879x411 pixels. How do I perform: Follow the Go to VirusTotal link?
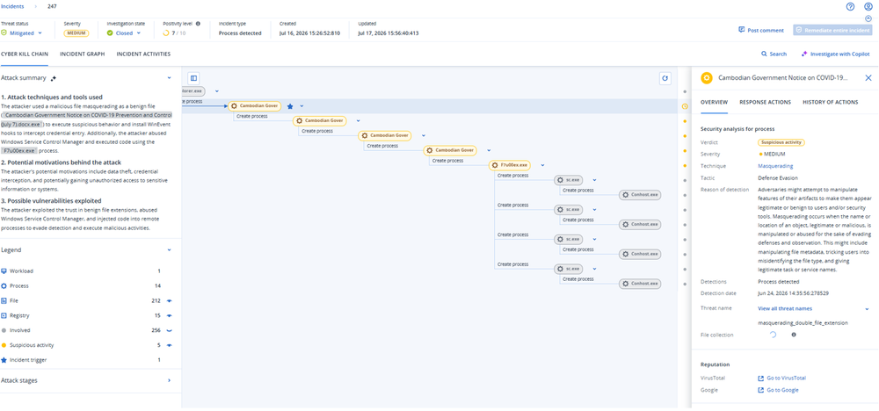click(x=782, y=378)
